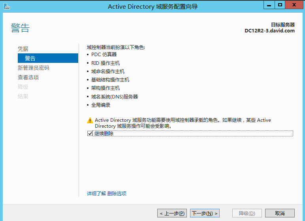
Task: Click the 下一步(N) button
Action: coord(205,213)
